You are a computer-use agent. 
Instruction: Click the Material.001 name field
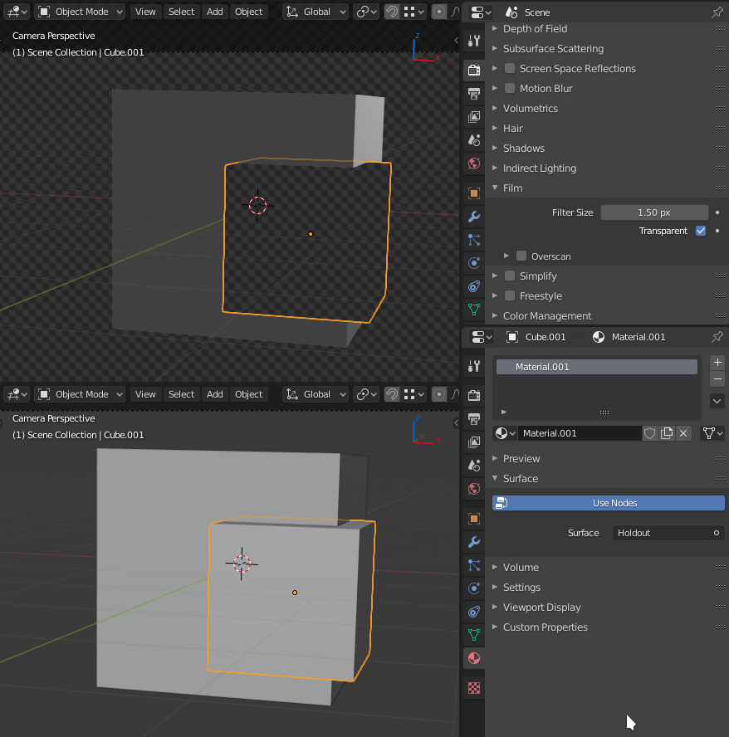click(581, 432)
